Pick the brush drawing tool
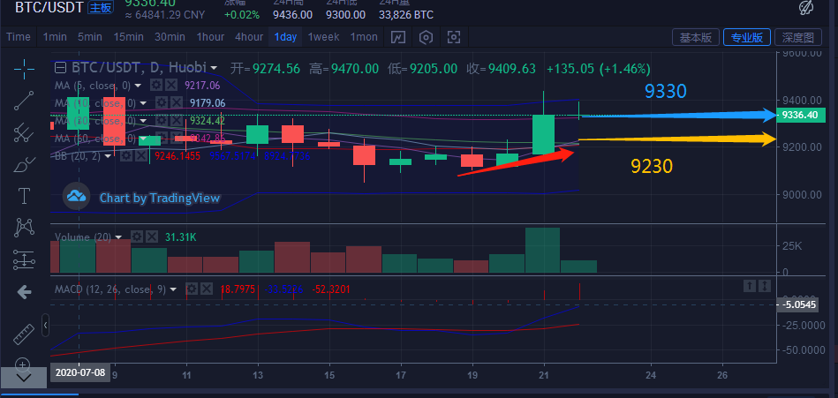This screenshot has height=398, width=838. (x=24, y=164)
